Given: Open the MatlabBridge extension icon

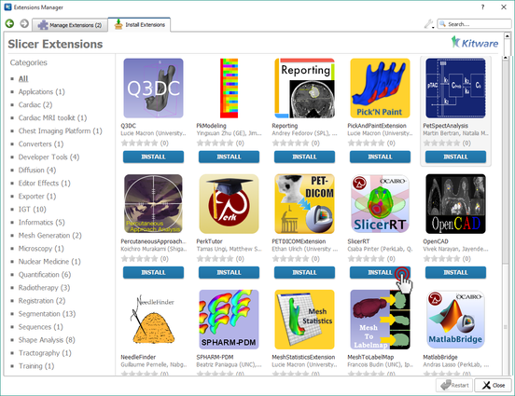Looking at the screenshot, I should (455, 320).
